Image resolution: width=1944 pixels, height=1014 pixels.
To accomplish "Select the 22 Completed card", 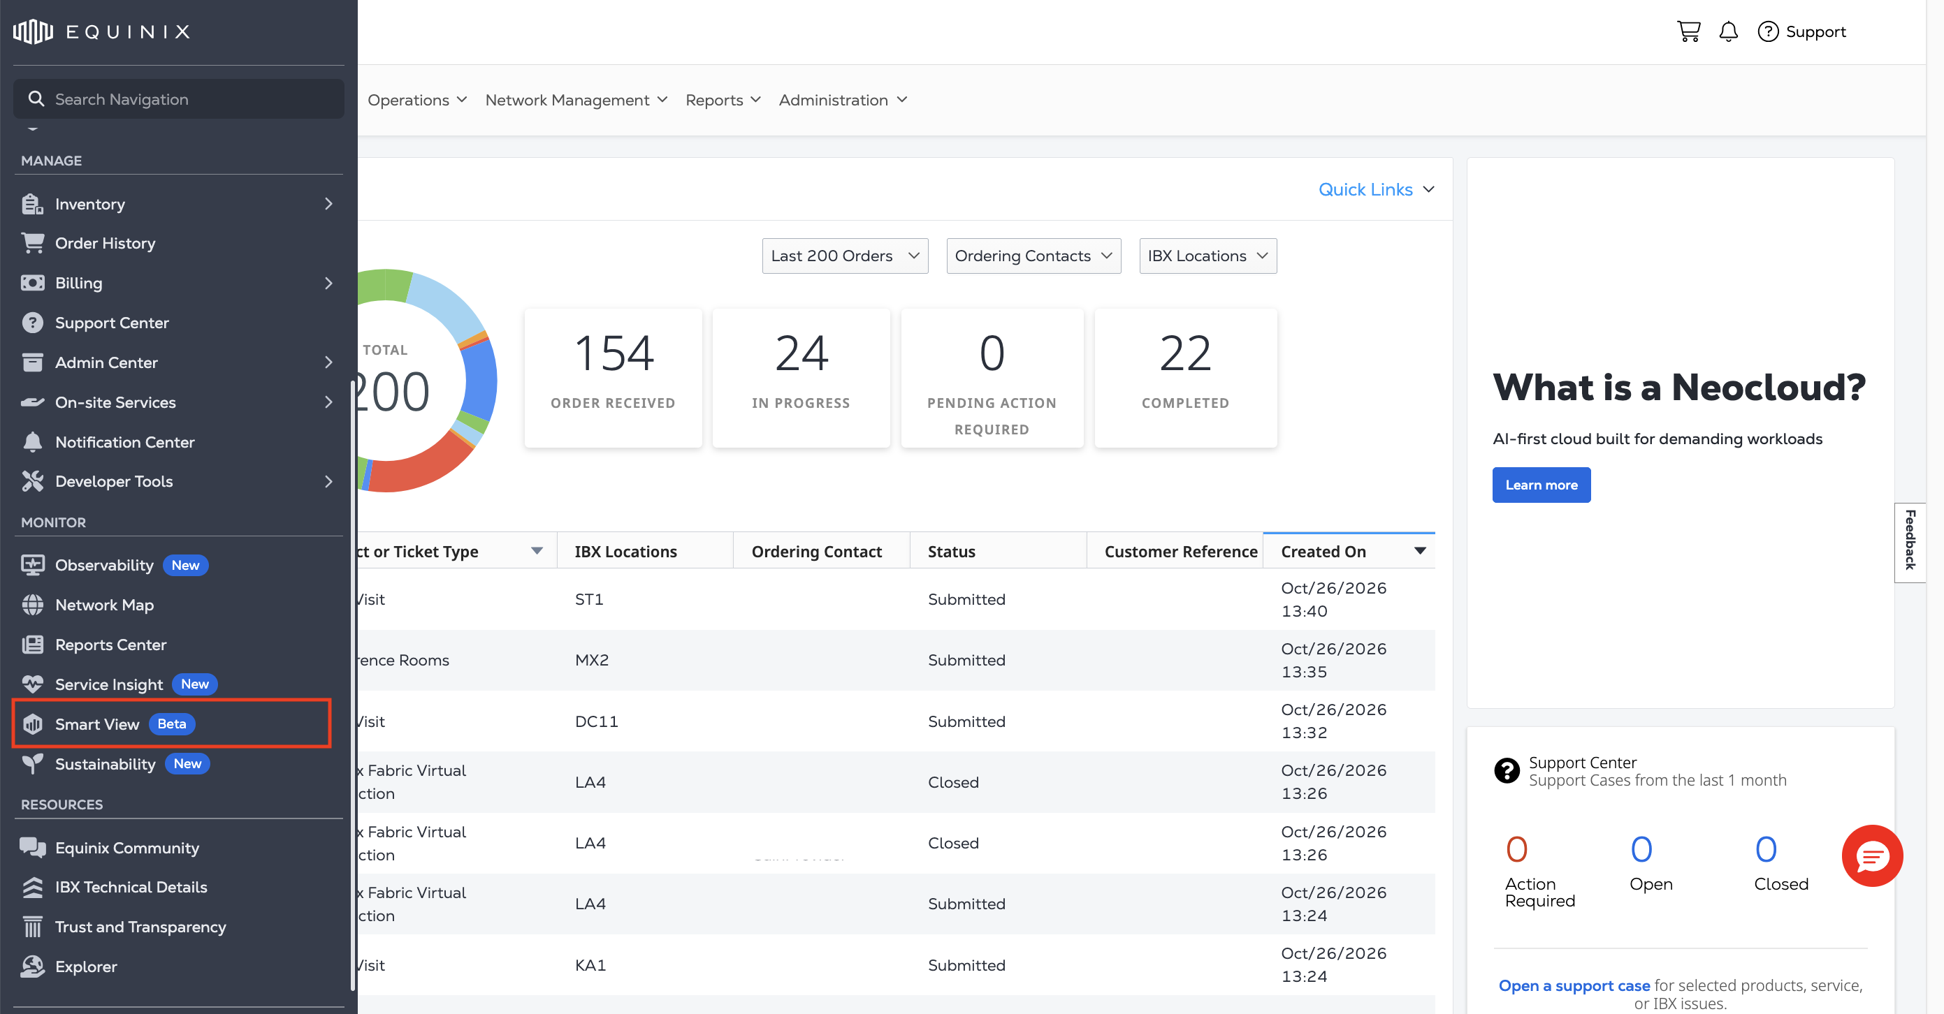I will tap(1185, 377).
